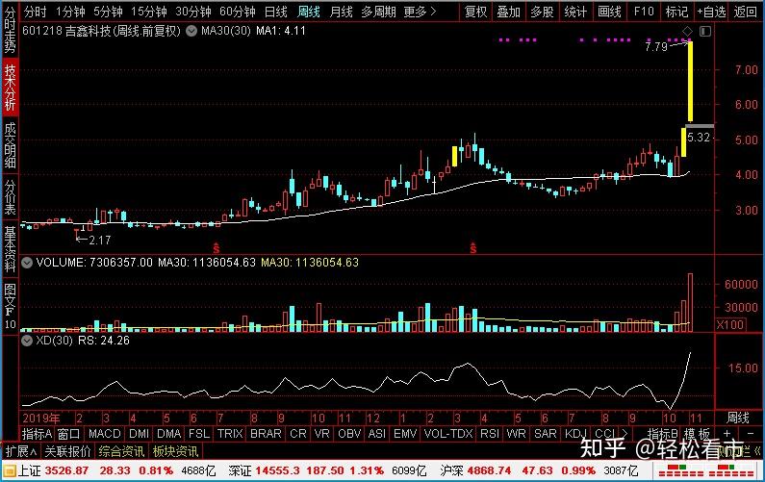
Task: Expand the 更多 more periods menu
Action: coord(420,12)
